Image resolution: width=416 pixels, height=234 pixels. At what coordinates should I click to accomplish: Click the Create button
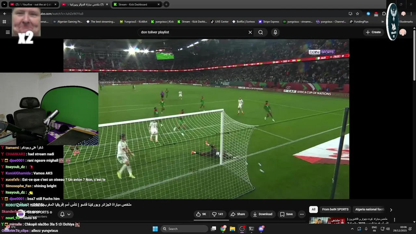373,32
